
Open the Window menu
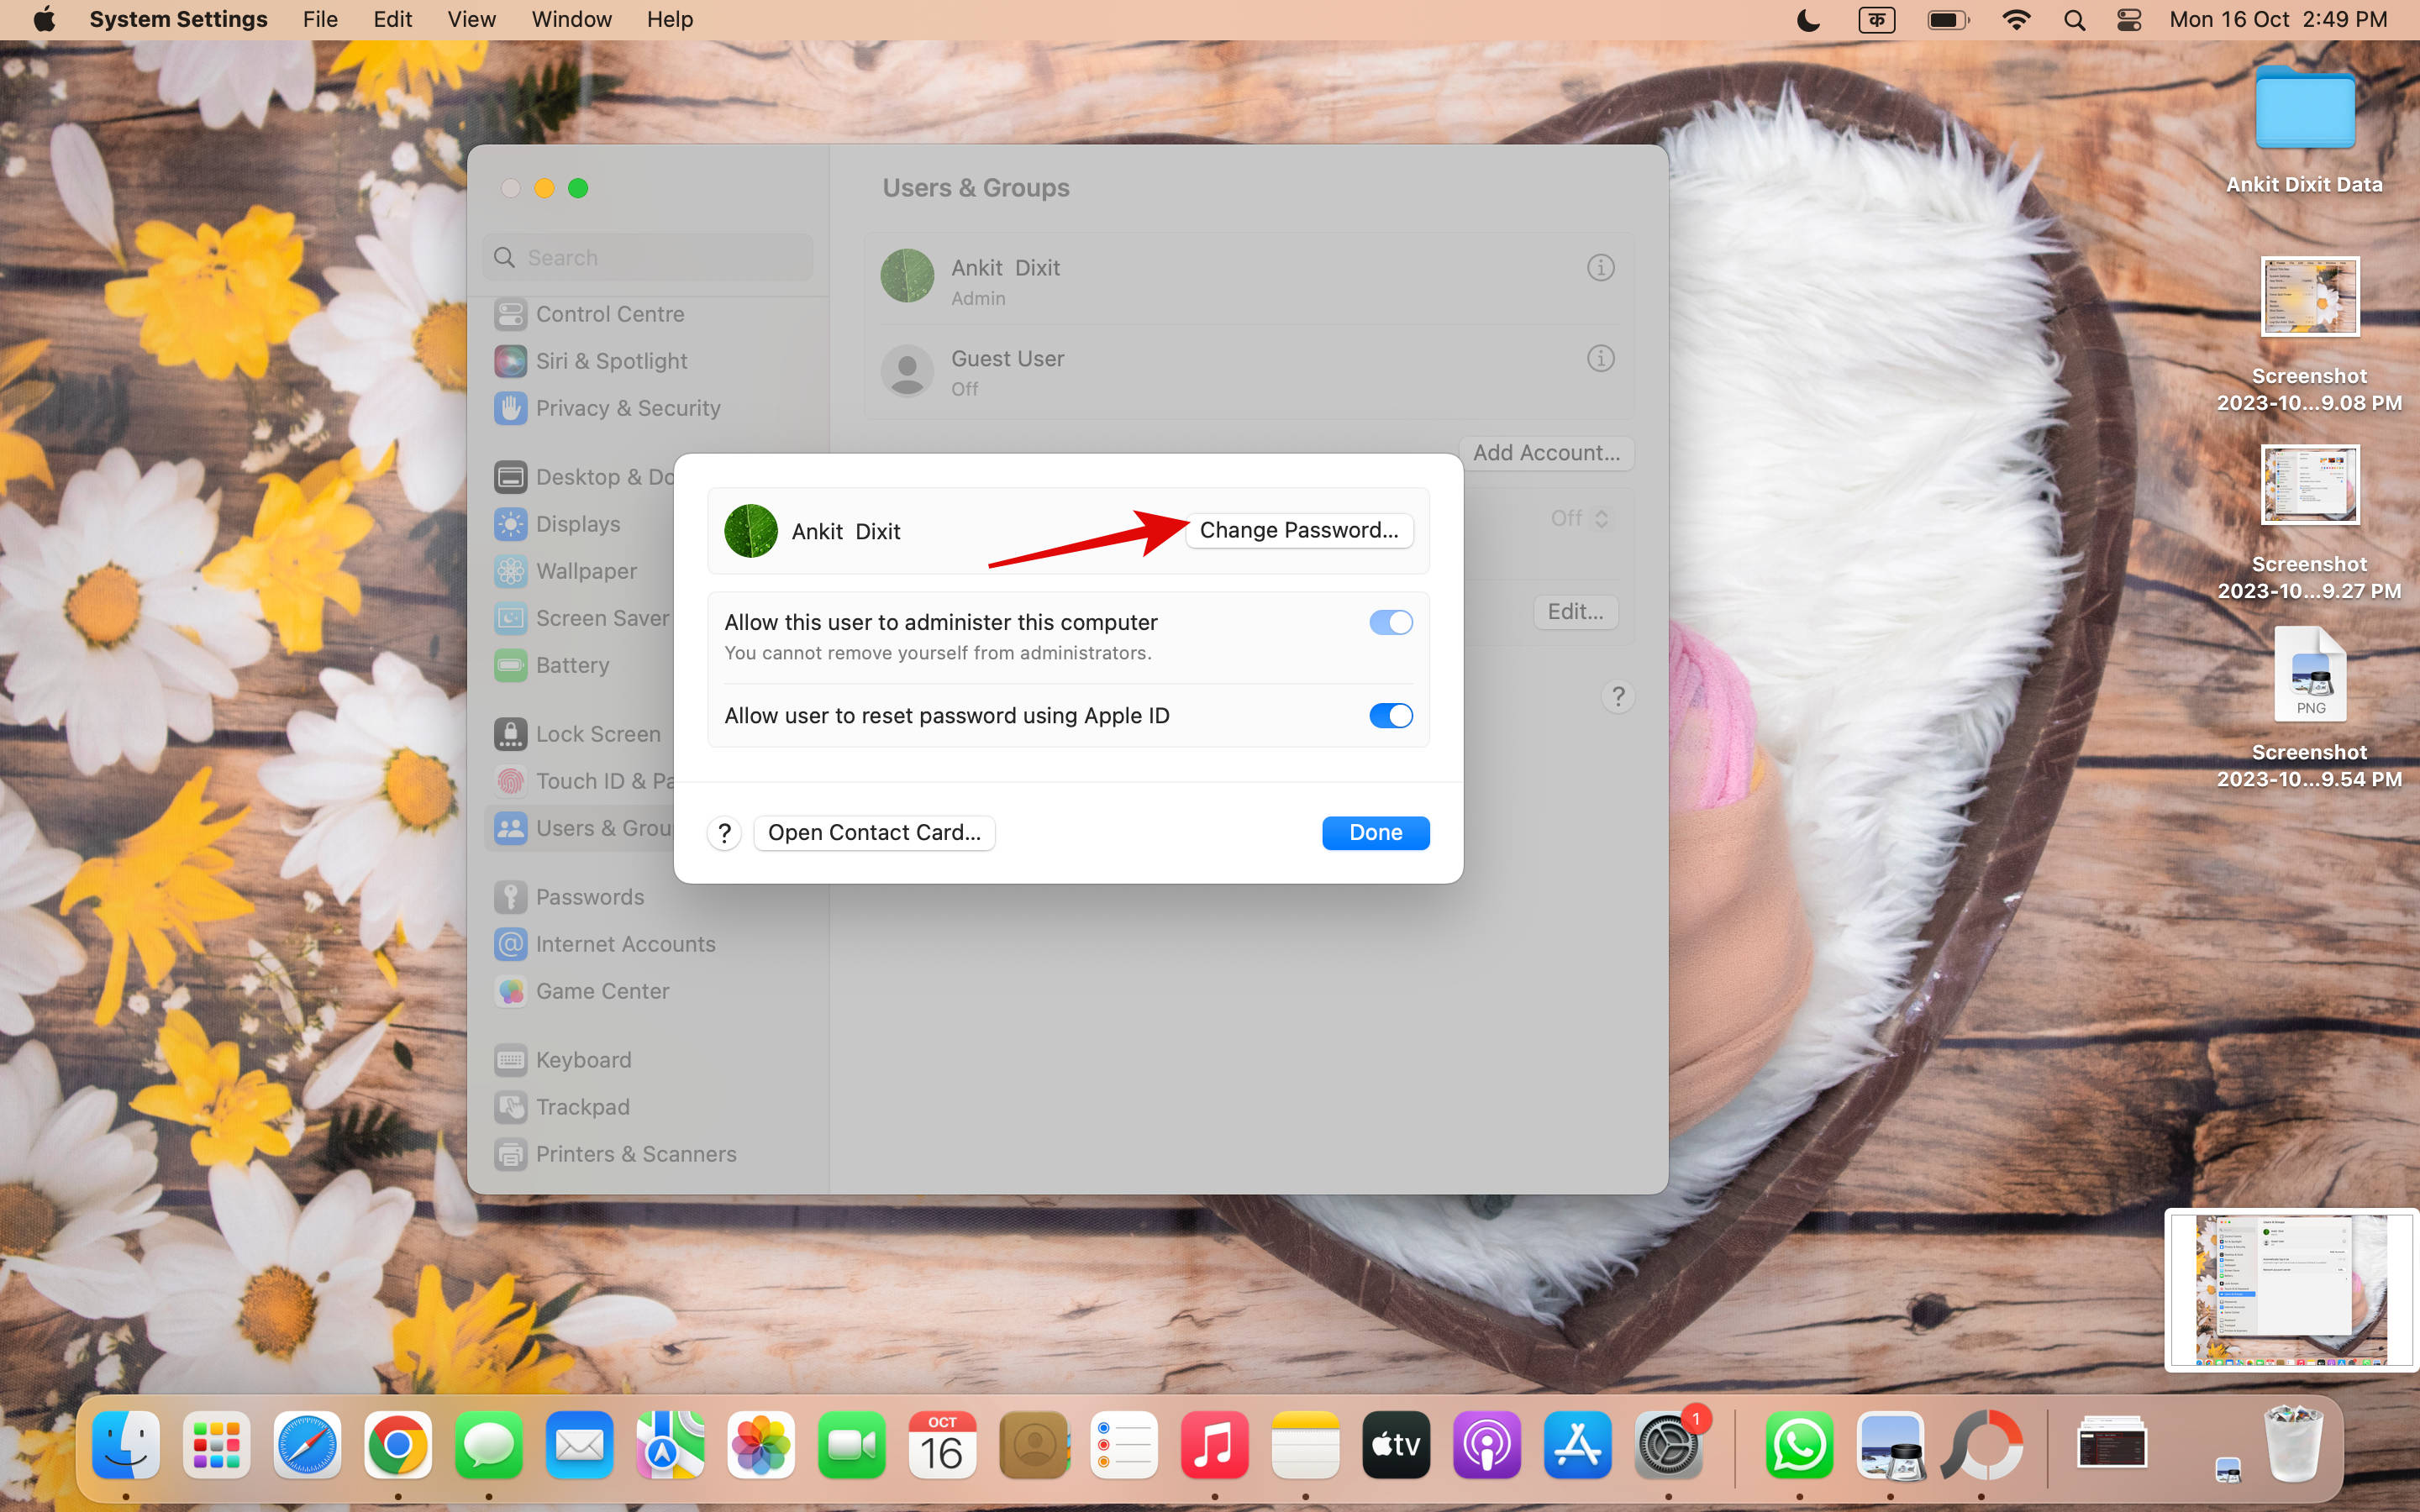coord(571,20)
